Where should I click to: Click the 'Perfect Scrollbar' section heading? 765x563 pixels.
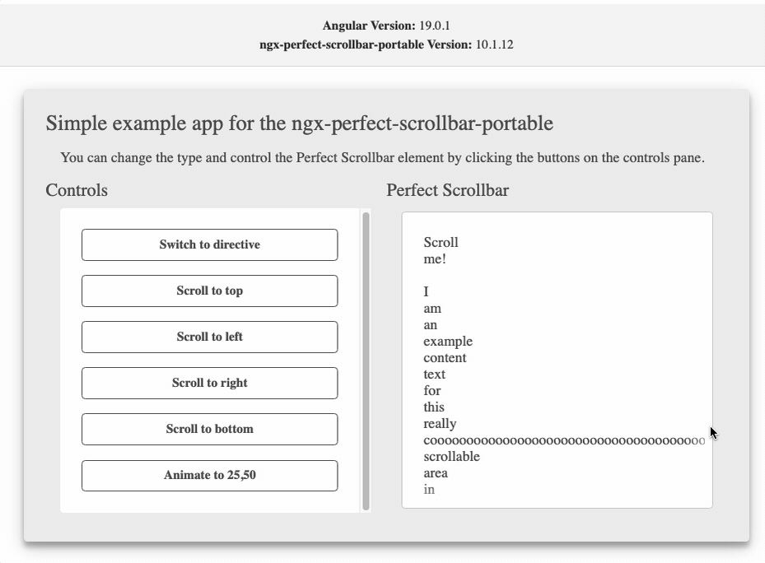click(447, 190)
